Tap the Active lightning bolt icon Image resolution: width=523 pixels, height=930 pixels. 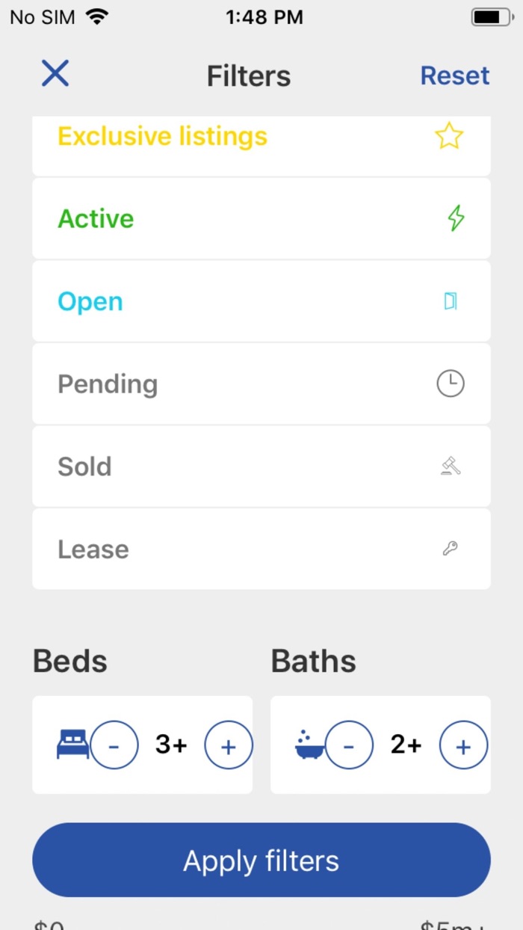coord(456,218)
